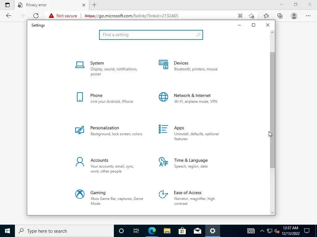Click 'Uninstall, defaults, optional features' text
The width and height of the screenshot is (317, 237).
coord(196,136)
